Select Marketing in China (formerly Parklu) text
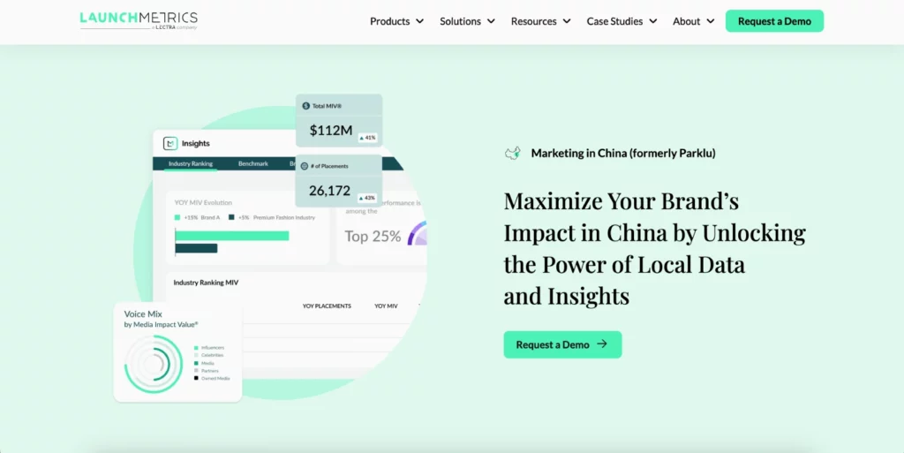904x453 pixels. click(x=623, y=154)
